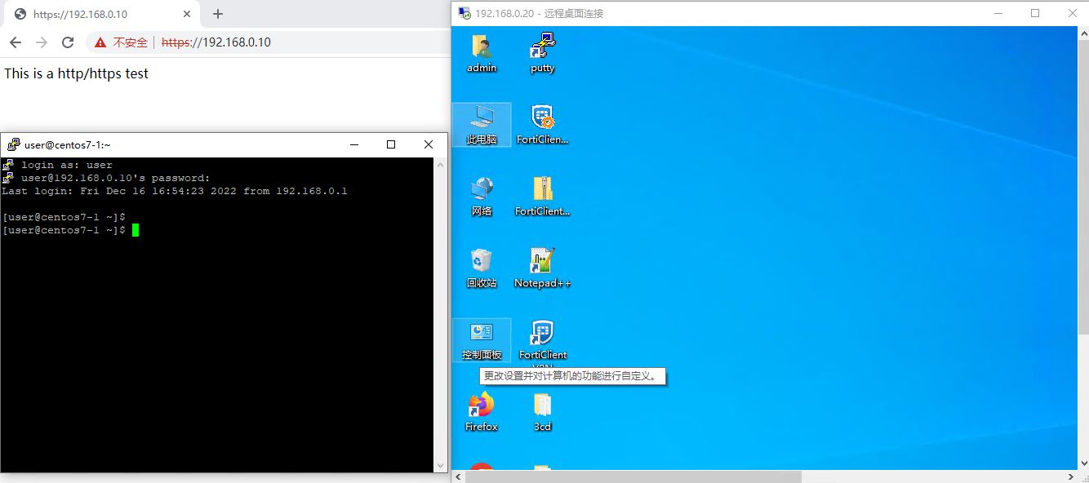
Task: Click the browser back arrow
Action: 16,42
